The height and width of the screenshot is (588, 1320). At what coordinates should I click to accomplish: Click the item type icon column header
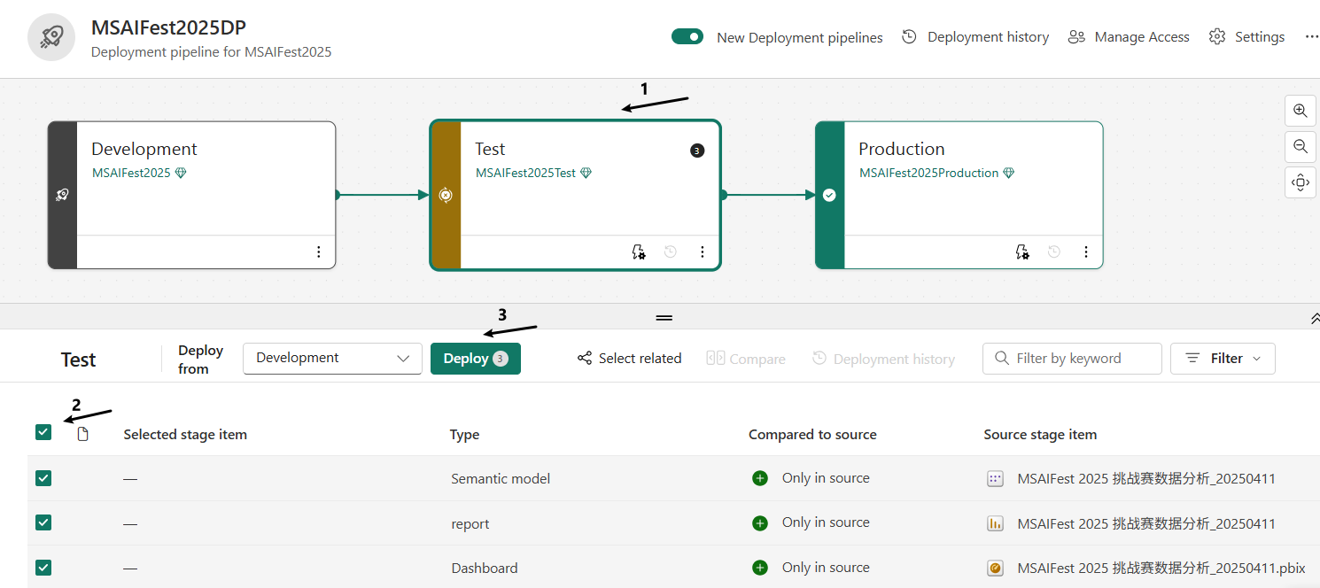click(x=83, y=434)
